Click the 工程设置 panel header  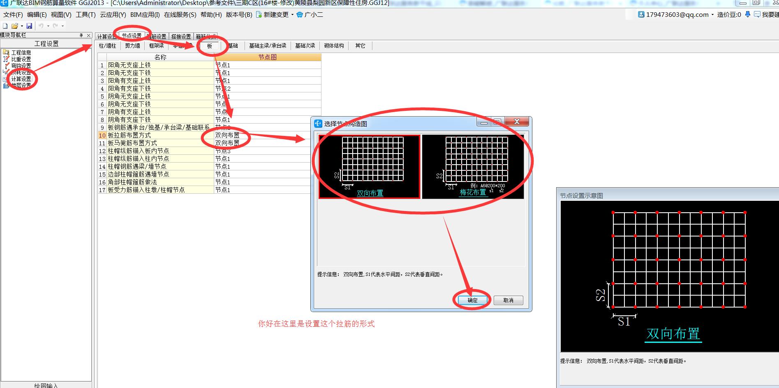pos(46,44)
